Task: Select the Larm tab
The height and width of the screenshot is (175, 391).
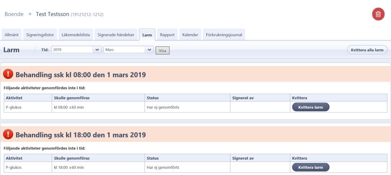Action: (x=147, y=35)
